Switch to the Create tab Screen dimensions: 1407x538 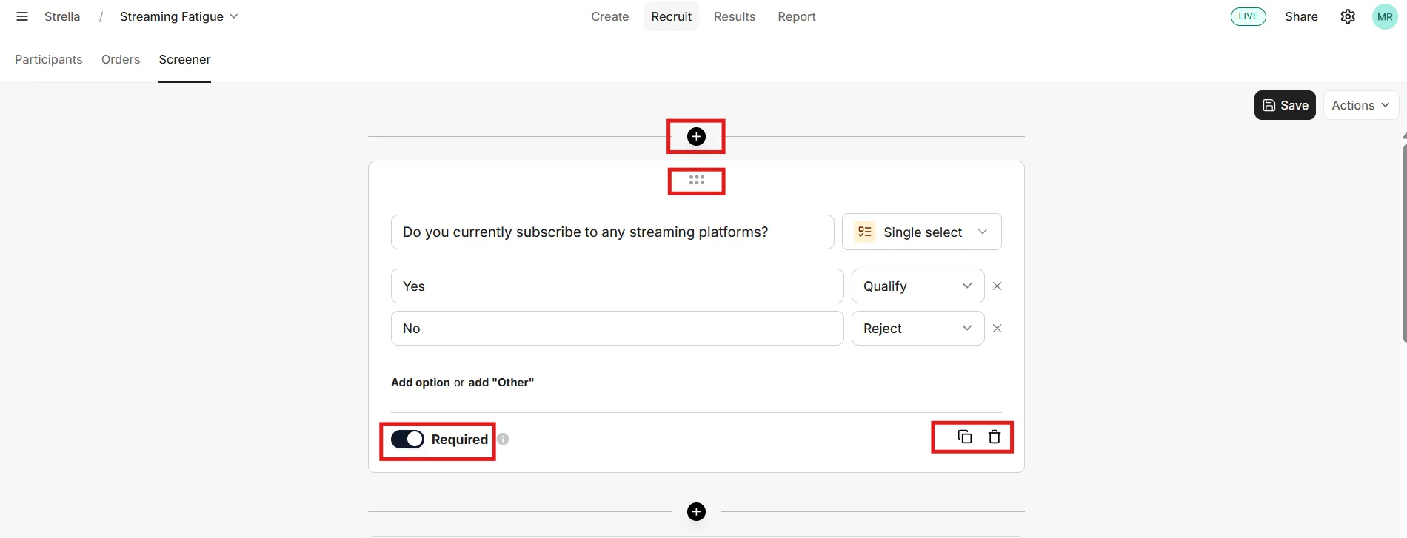coord(609,16)
